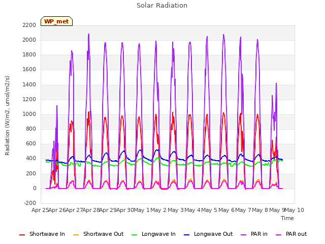The height and width of the screenshot is (244, 325).
Task: Click the blue Longwave Out legend swatch
Action: tap(186, 235)
